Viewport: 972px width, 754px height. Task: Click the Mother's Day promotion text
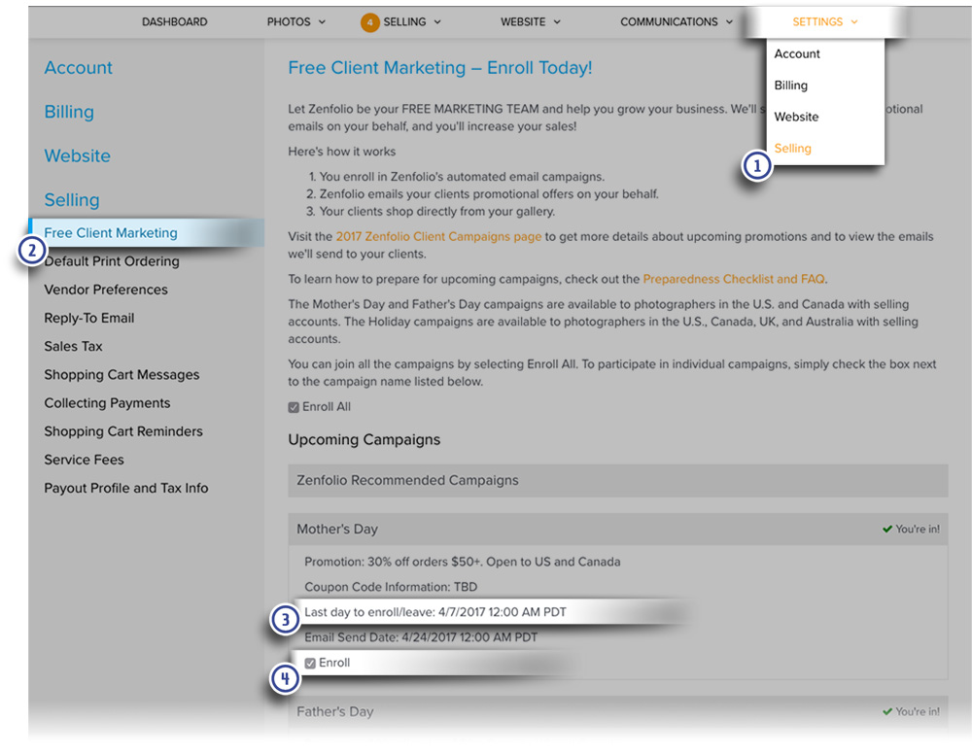point(462,562)
